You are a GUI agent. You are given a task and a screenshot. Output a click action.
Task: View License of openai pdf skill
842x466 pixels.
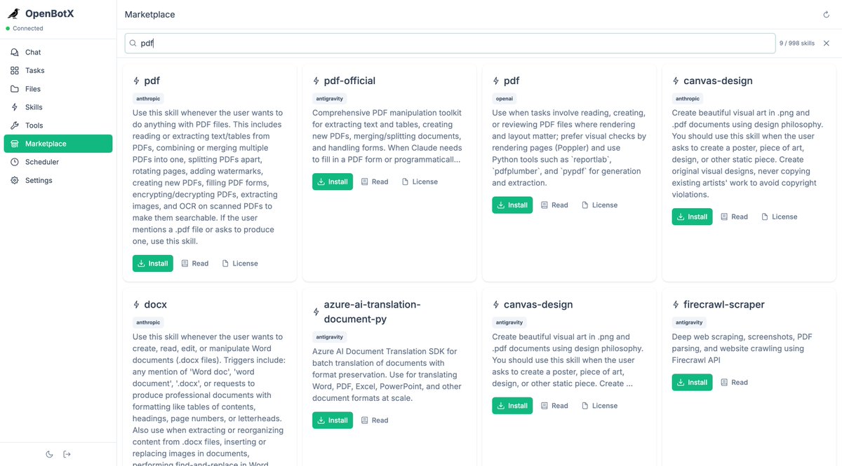599,205
